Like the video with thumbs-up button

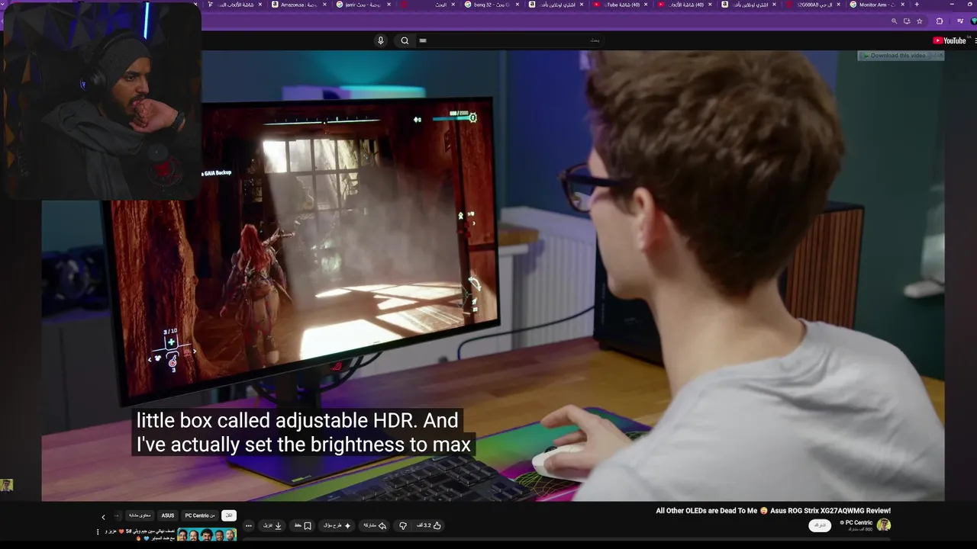(x=429, y=525)
